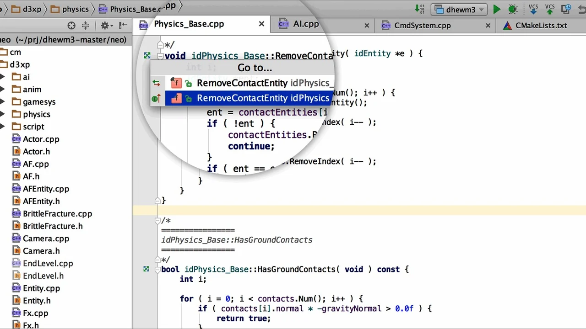Click the Build binary green arrow icon
Image resolution: width=586 pixels, height=329 pixels.
tap(420, 9)
